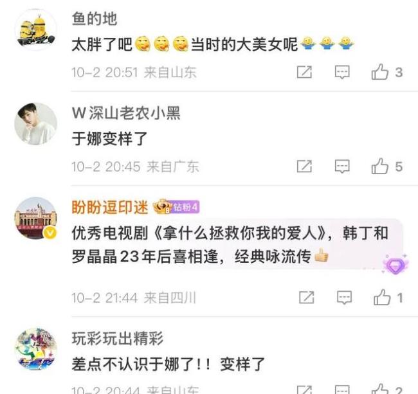Like the comment by 鱼的地
The image size is (418, 394).
click(380, 72)
